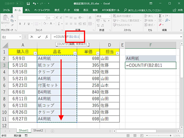Open clipboard pane dialog launcher

16,30
